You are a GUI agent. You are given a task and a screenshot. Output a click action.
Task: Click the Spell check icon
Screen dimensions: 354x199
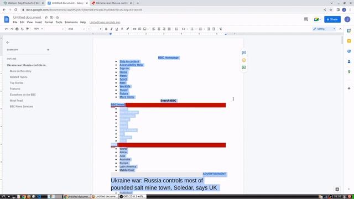coord(22,29)
